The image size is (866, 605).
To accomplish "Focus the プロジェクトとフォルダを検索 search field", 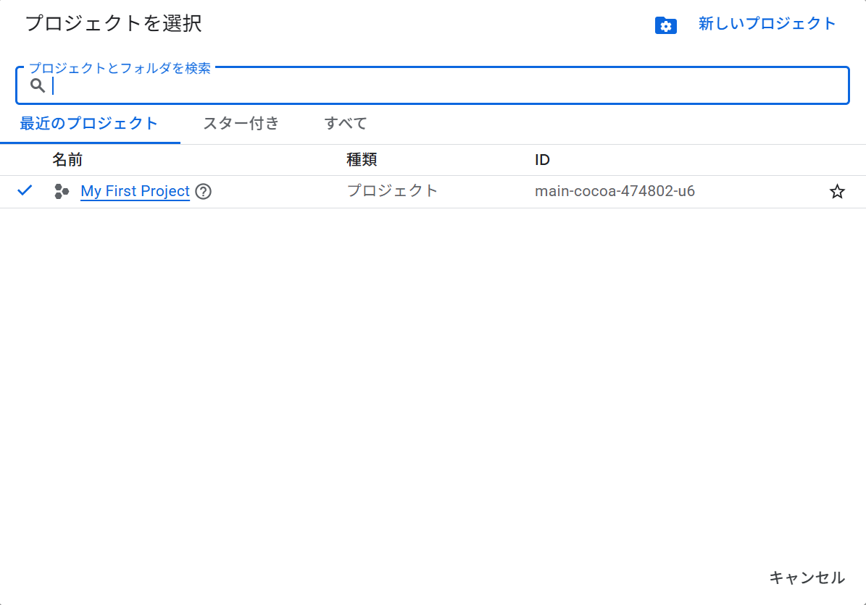I will pos(433,85).
